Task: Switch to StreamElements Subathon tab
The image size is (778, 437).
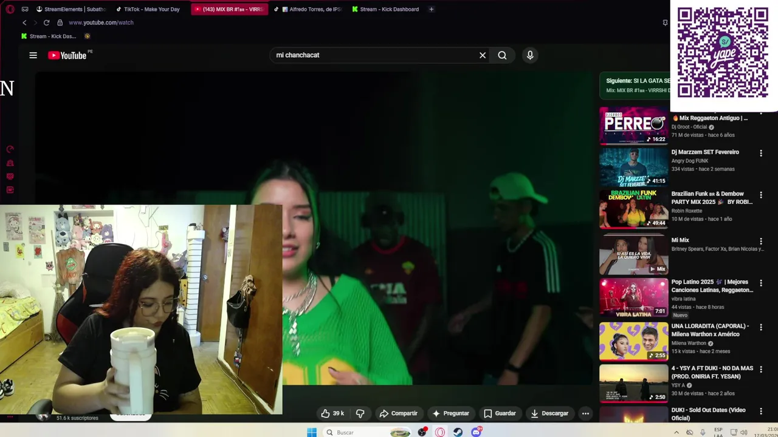Action: tap(71, 9)
